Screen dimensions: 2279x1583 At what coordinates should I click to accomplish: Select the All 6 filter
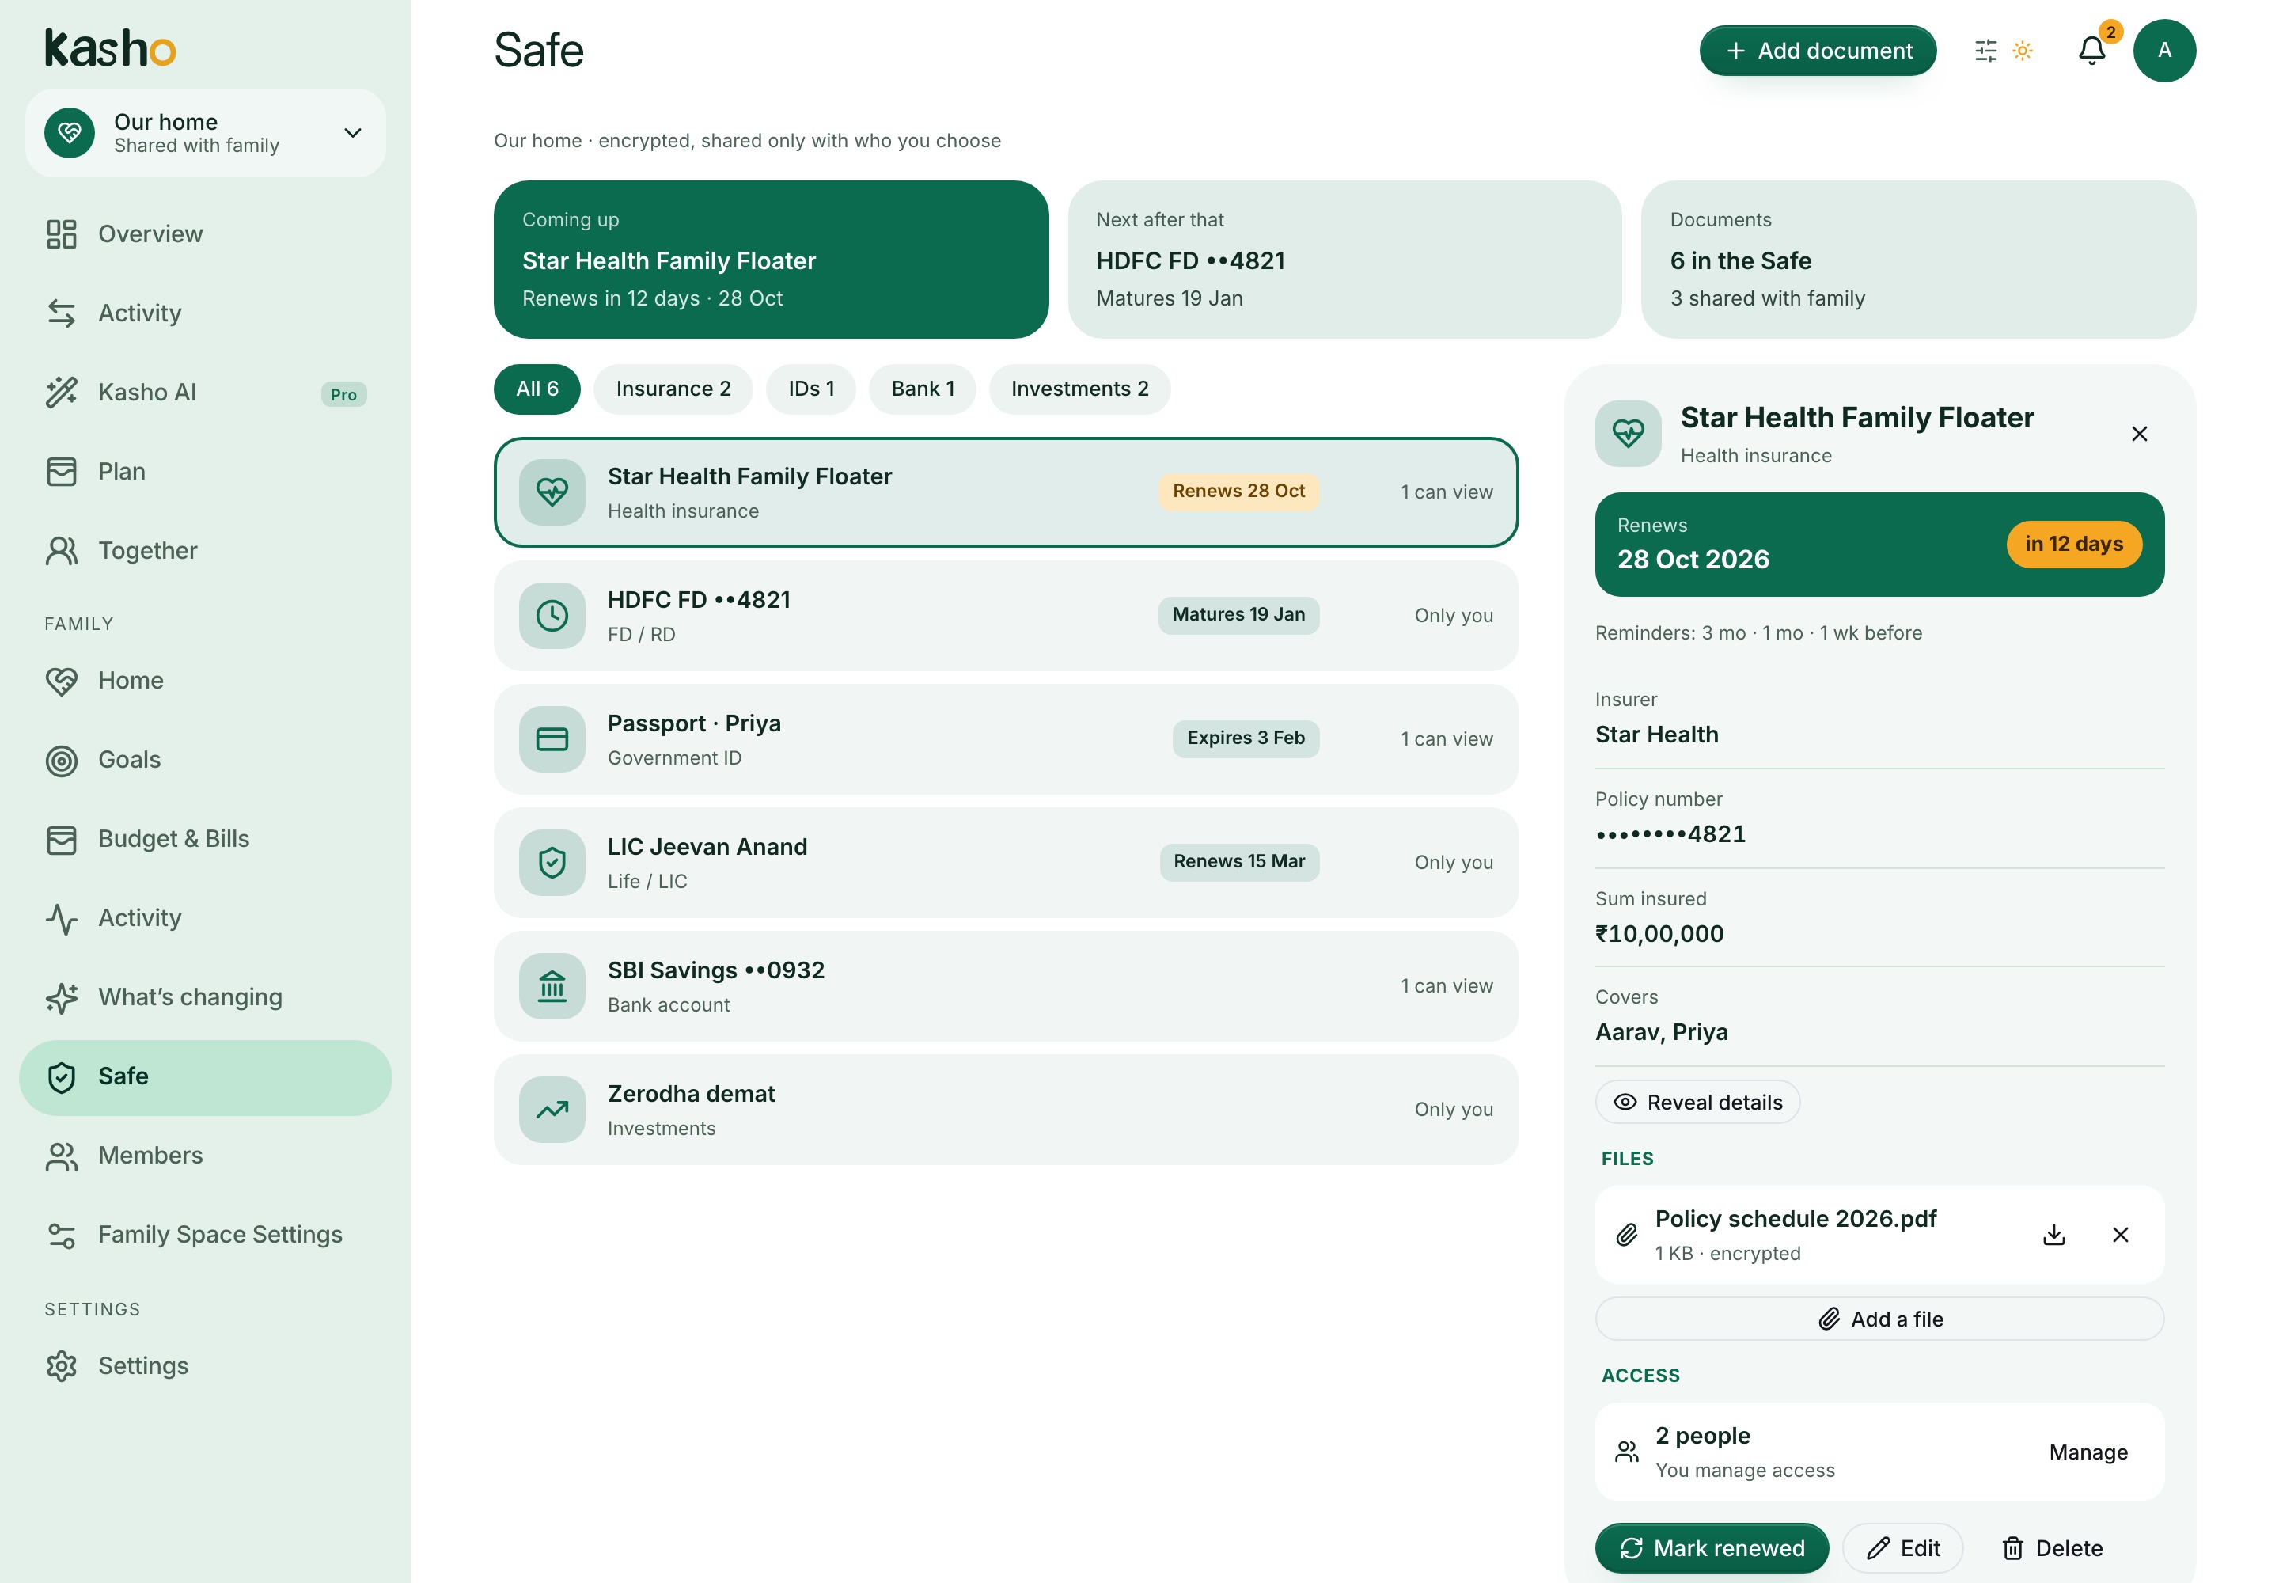tap(537, 389)
